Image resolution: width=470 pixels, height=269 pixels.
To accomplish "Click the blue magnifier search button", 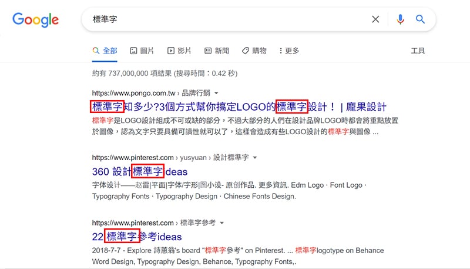I will point(421,19).
